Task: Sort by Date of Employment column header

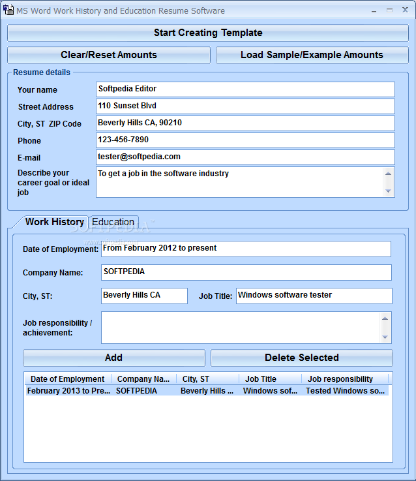Action: pos(68,379)
